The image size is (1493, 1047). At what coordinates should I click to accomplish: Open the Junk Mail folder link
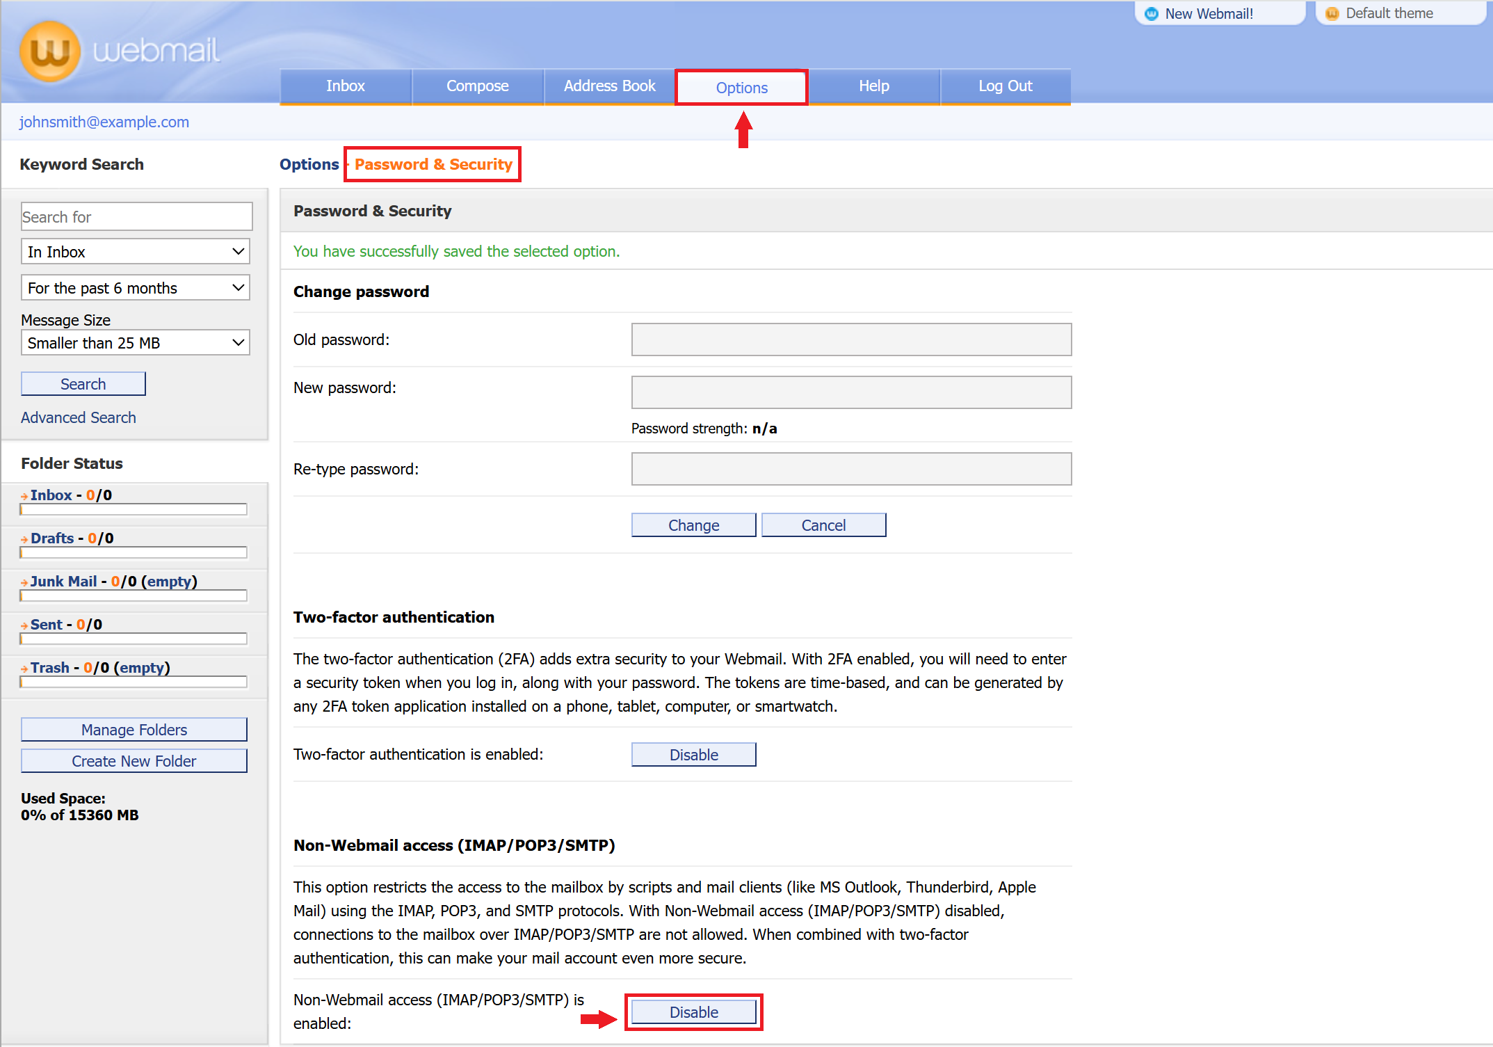(64, 582)
